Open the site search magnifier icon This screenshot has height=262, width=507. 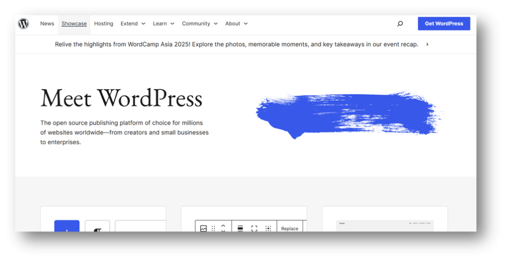pyautogui.click(x=400, y=24)
